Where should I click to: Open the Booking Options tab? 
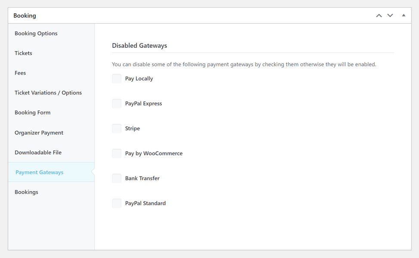point(36,34)
